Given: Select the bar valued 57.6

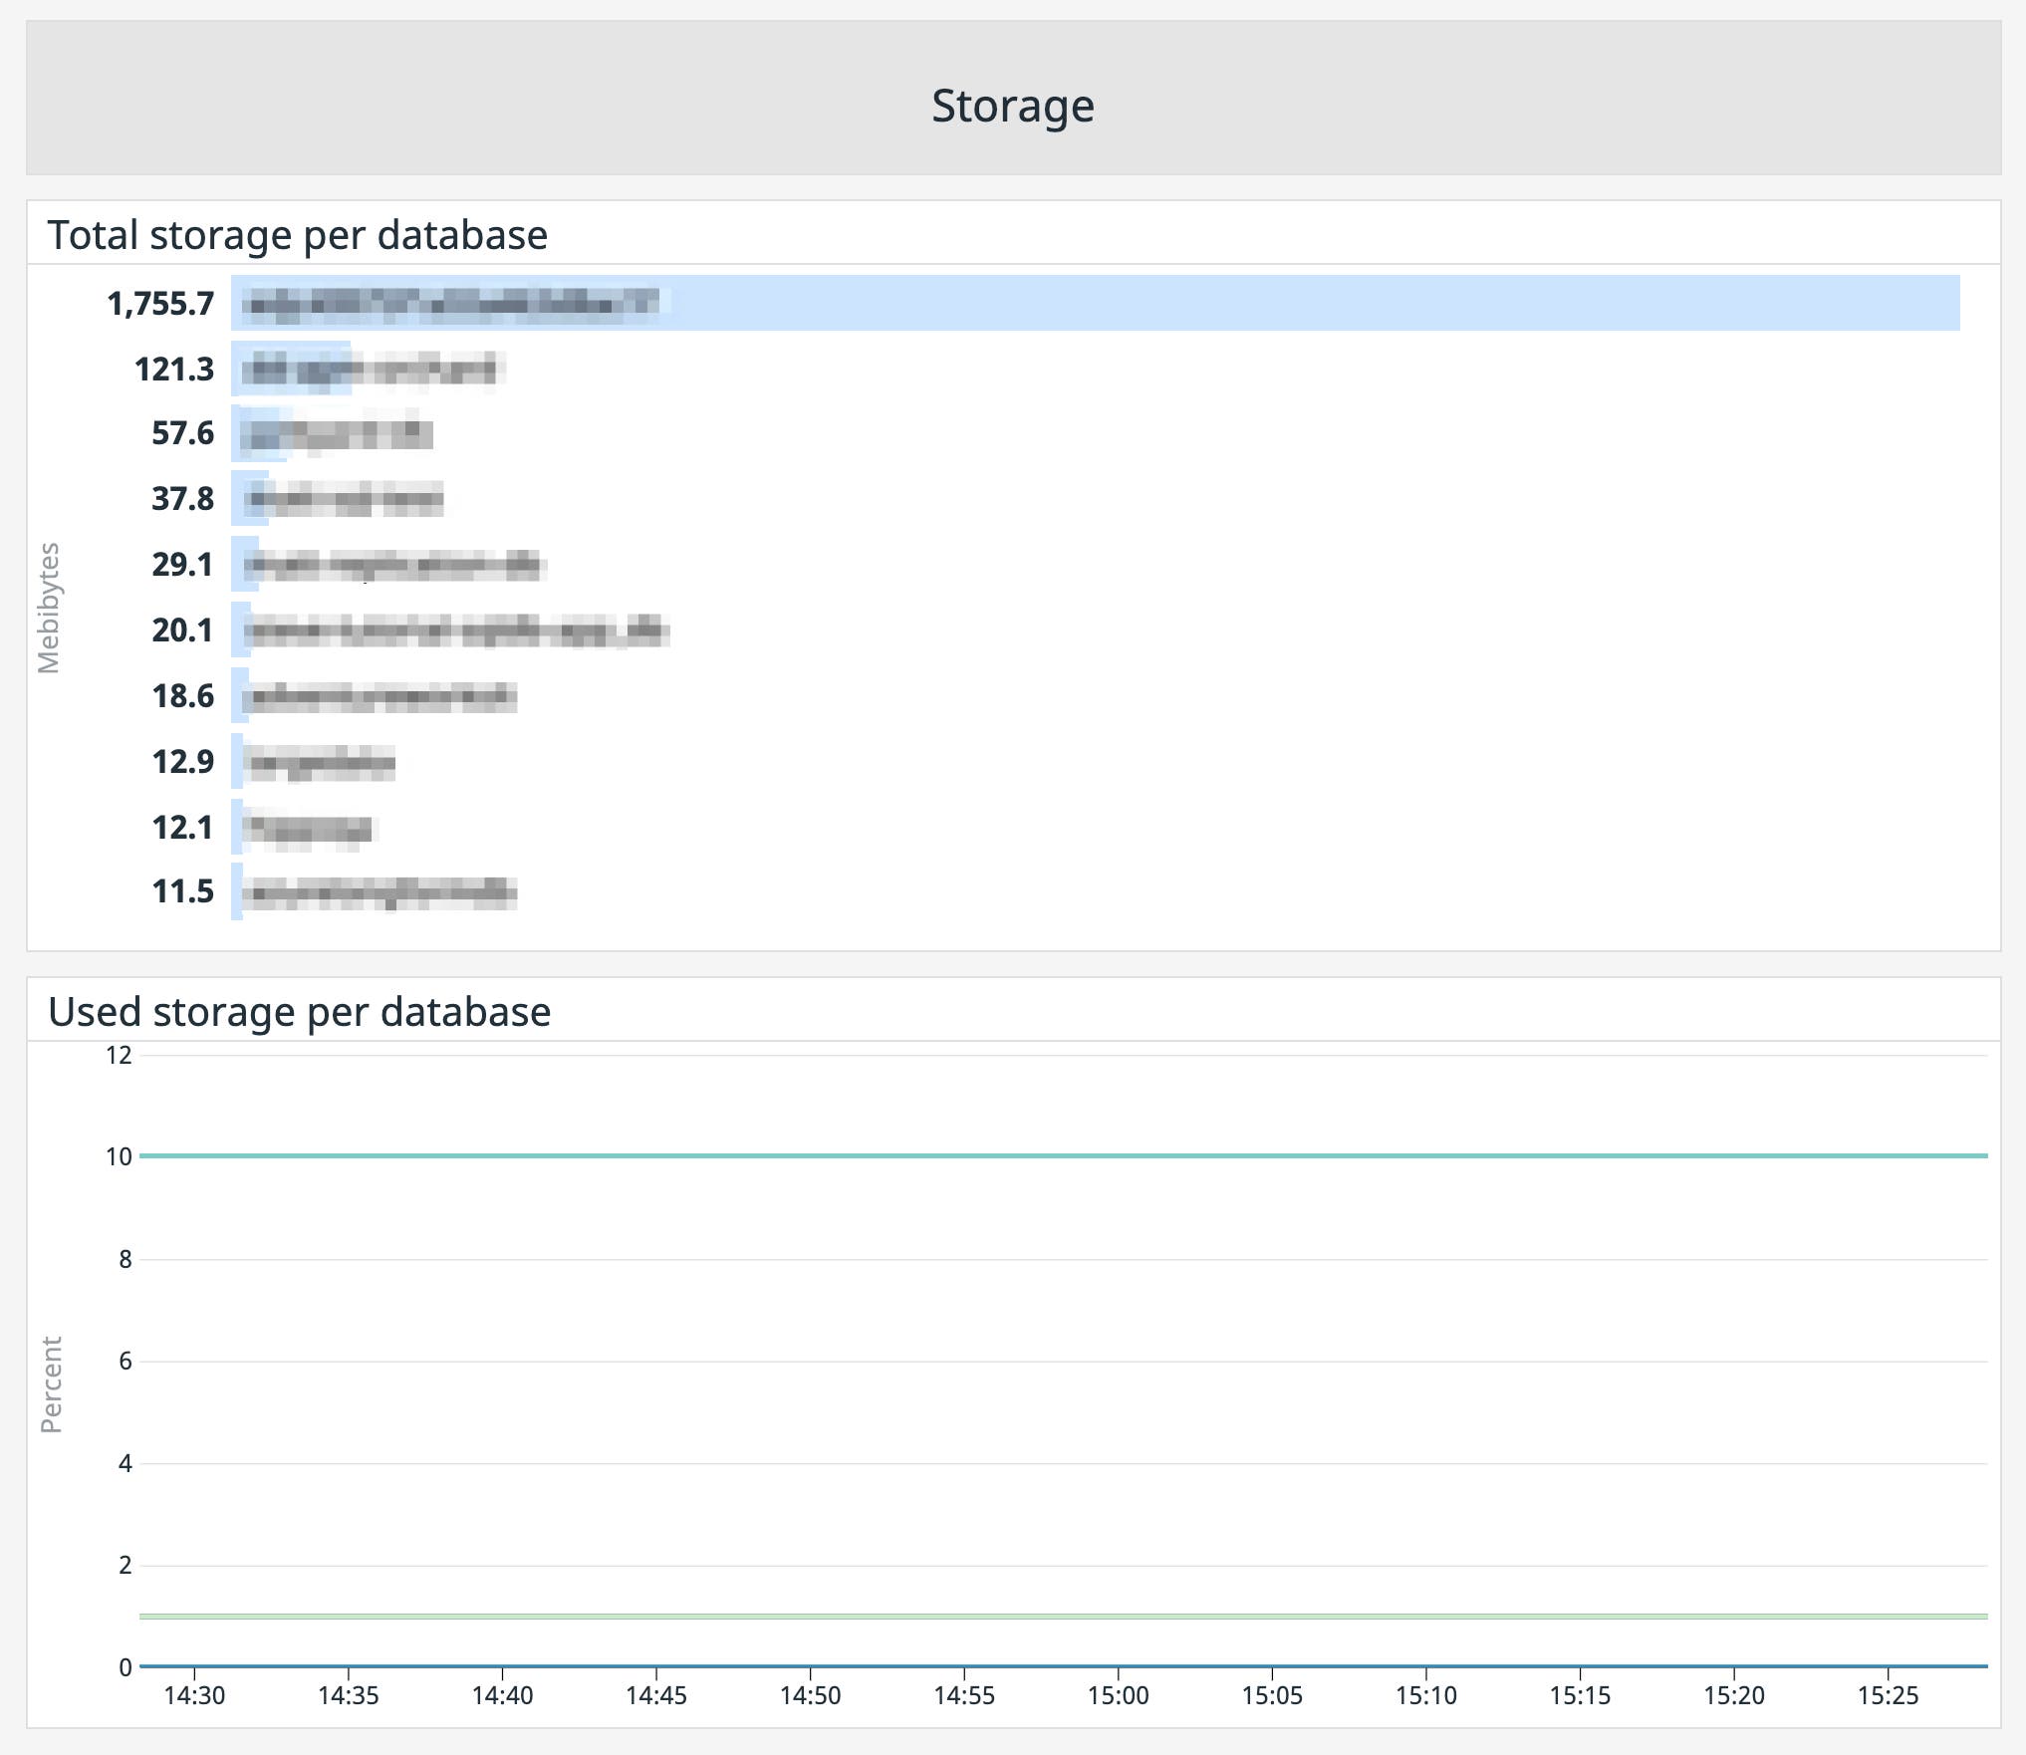Looking at the screenshot, I should (257, 433).
